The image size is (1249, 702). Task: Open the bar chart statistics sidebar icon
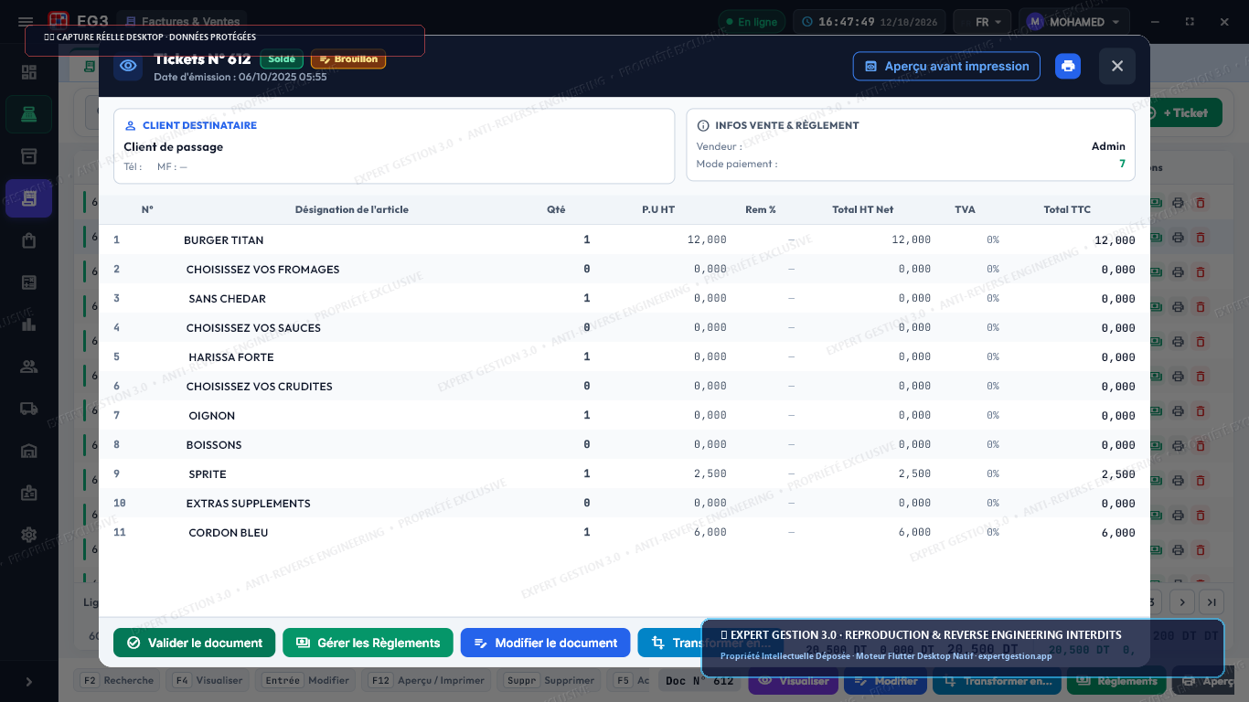click(x=29, y=324)
